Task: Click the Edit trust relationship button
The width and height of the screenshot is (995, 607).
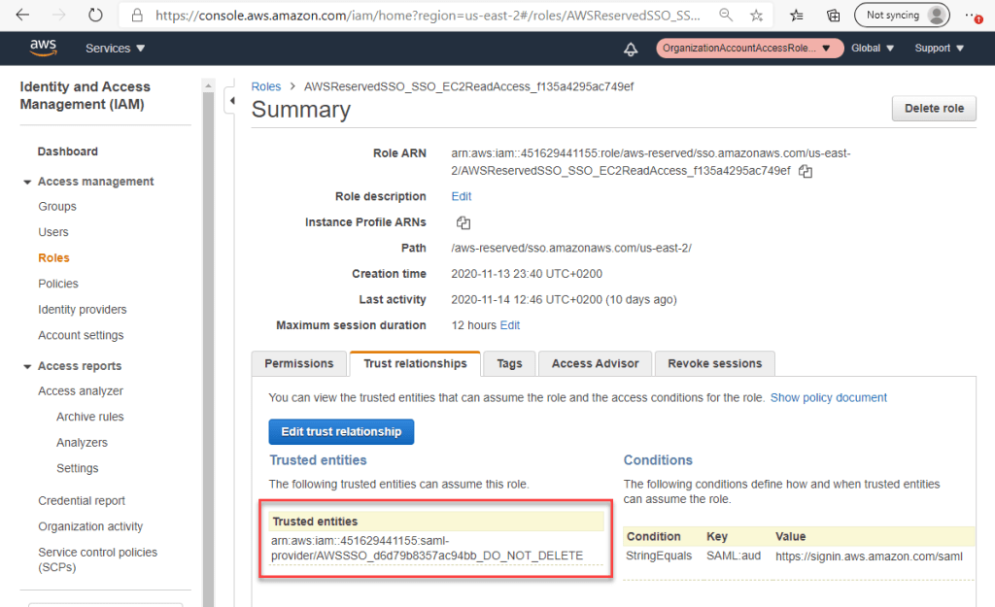Action: point(341,431)
